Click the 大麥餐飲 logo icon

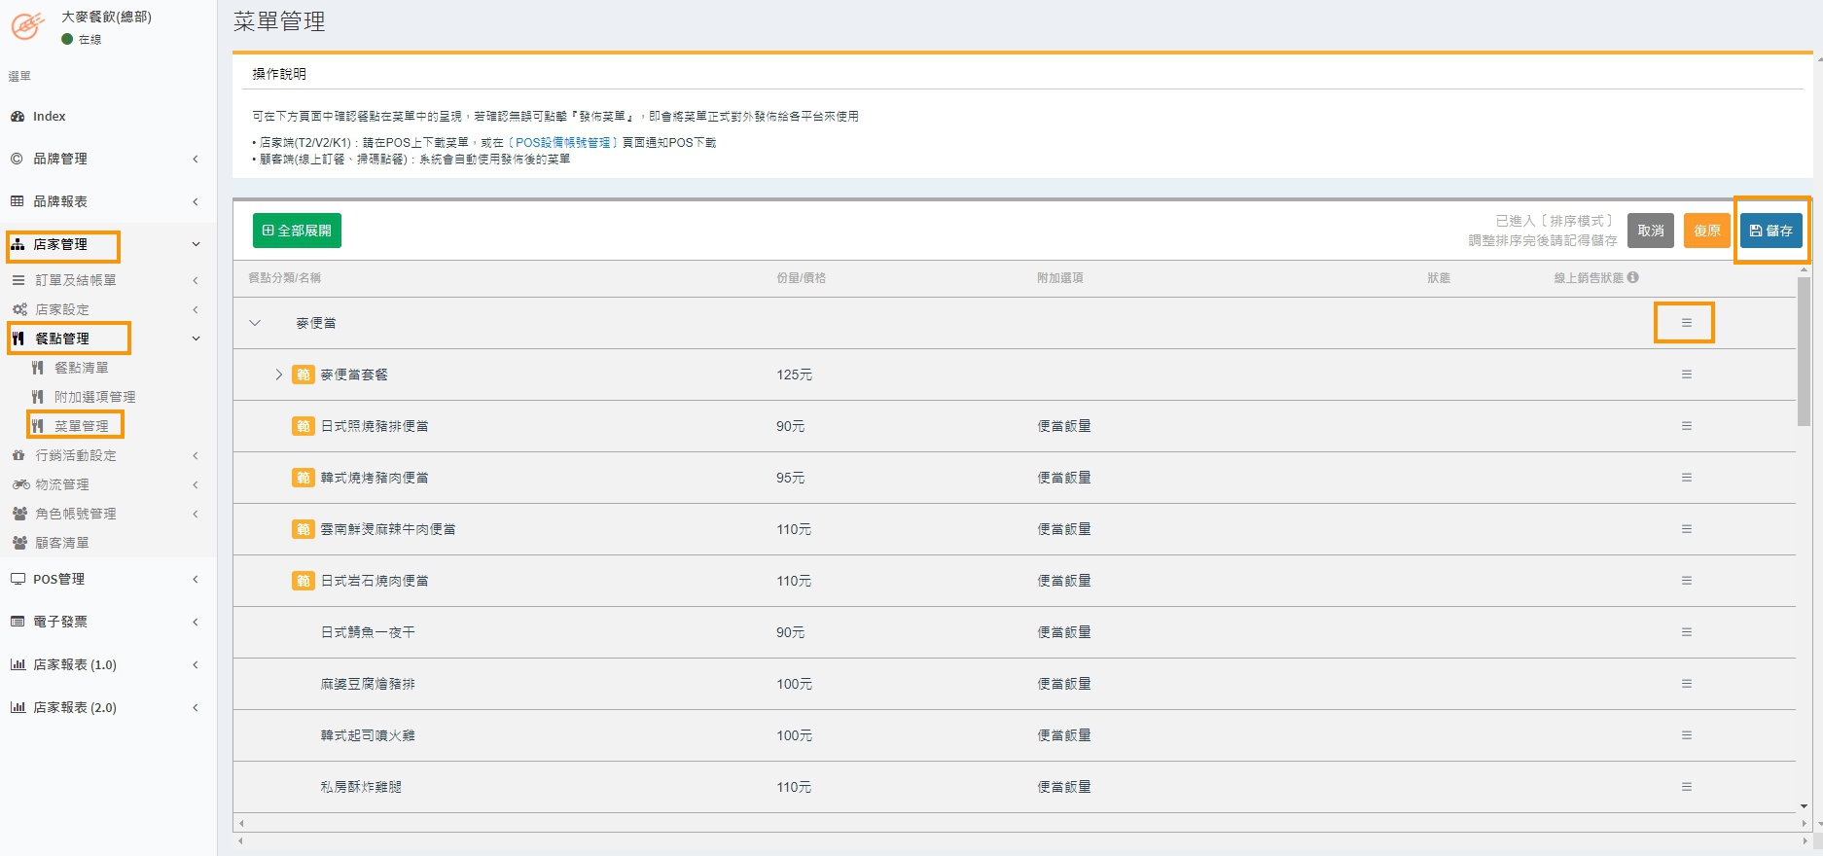[27, 26]
